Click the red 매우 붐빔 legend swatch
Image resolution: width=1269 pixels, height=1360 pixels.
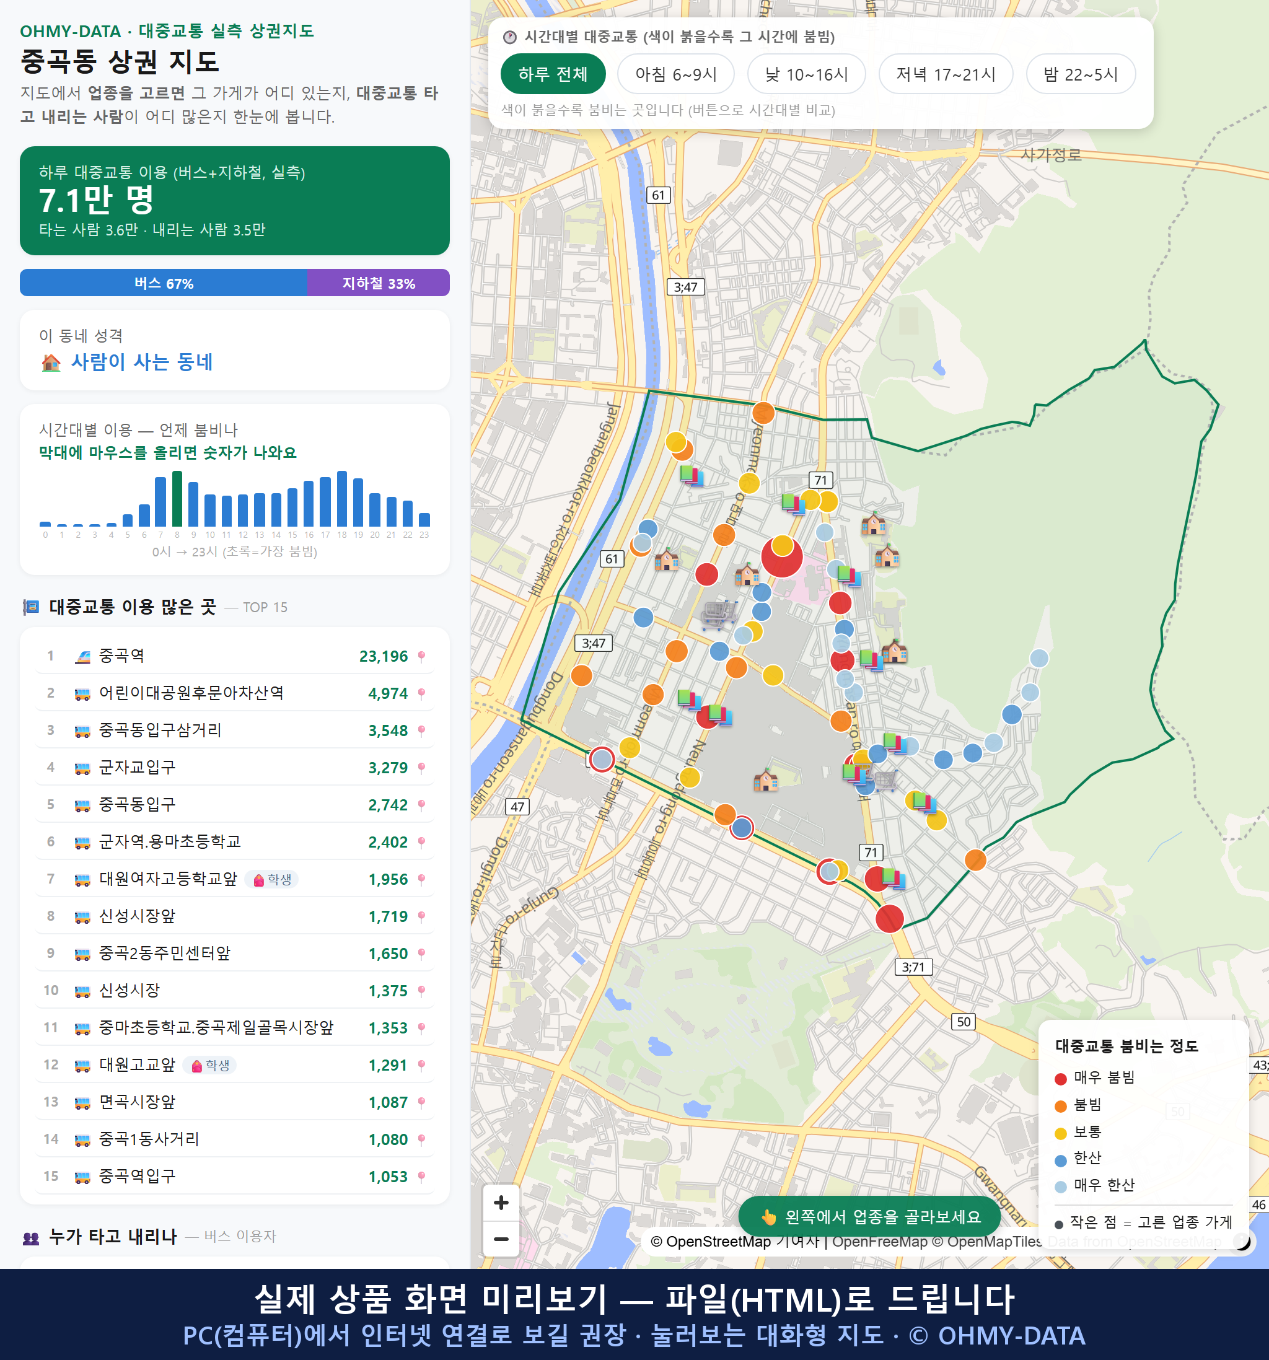(x=1060, y=1079)
